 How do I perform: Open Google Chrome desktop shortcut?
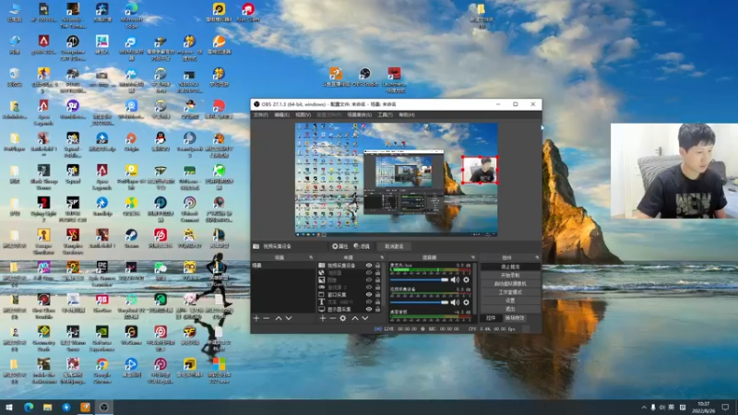[101, 371]
